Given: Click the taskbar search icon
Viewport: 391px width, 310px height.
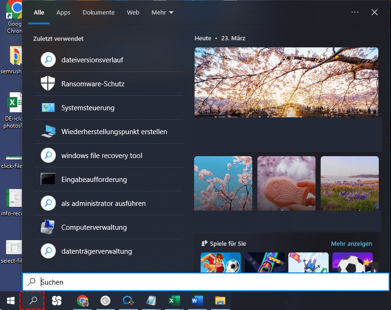Looking at the screenshot, I should pos(33,301).
